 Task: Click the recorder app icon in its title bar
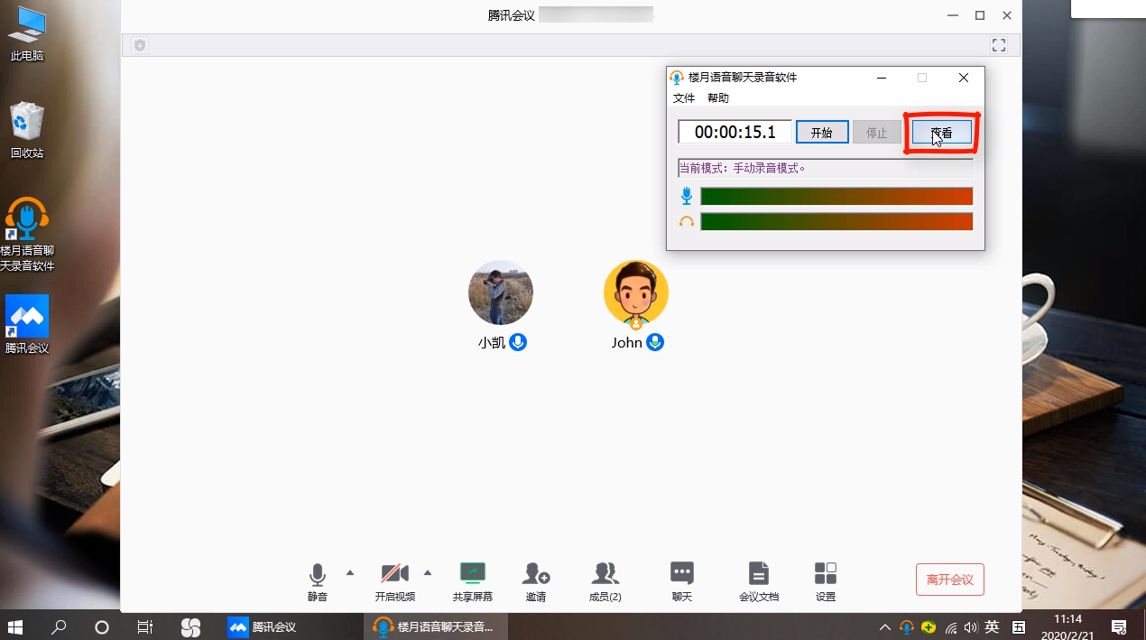pos(677,78)
